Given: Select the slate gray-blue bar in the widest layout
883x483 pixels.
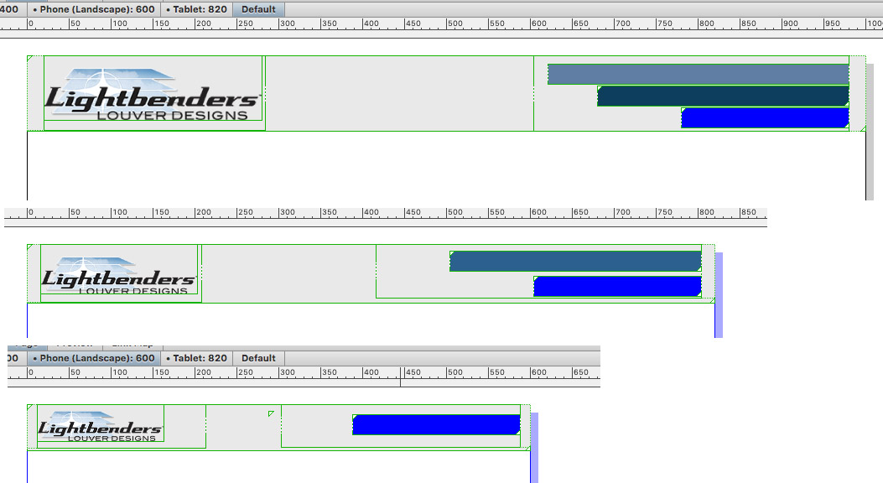Looking at the screenshot, I should pos(699,75).
